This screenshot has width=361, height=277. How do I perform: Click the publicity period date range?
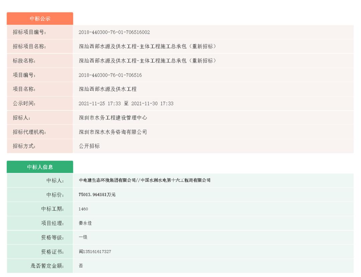(126, 103)
